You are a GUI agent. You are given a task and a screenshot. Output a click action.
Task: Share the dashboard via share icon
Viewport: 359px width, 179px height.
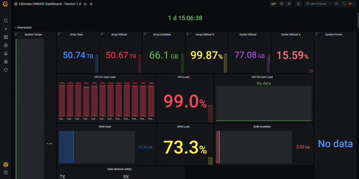point(91,4)
